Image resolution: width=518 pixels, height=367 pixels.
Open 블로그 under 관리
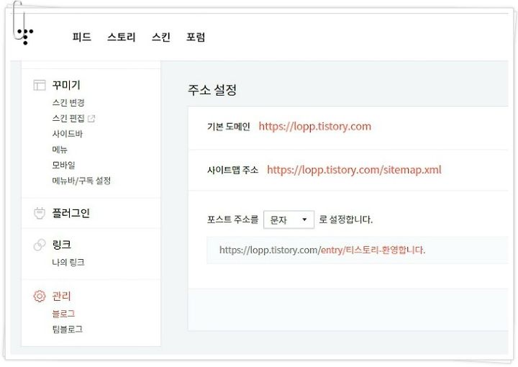(x=64, y=314)
